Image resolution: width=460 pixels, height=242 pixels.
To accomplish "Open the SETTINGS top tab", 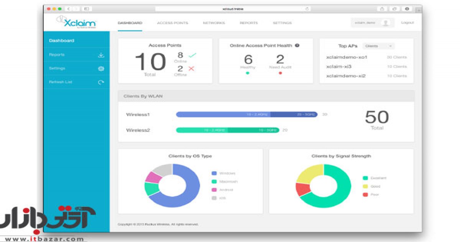I will 282,23.
